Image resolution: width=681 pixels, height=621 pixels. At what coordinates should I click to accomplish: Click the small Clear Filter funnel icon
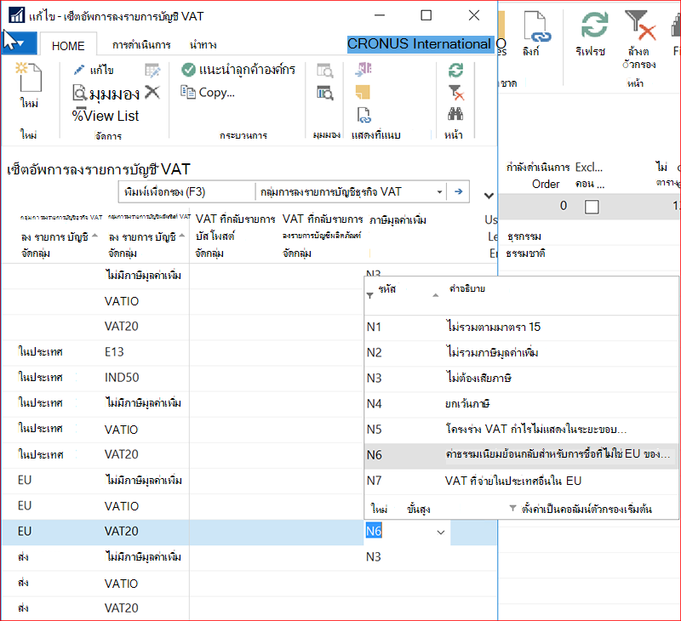click(456, 93)
